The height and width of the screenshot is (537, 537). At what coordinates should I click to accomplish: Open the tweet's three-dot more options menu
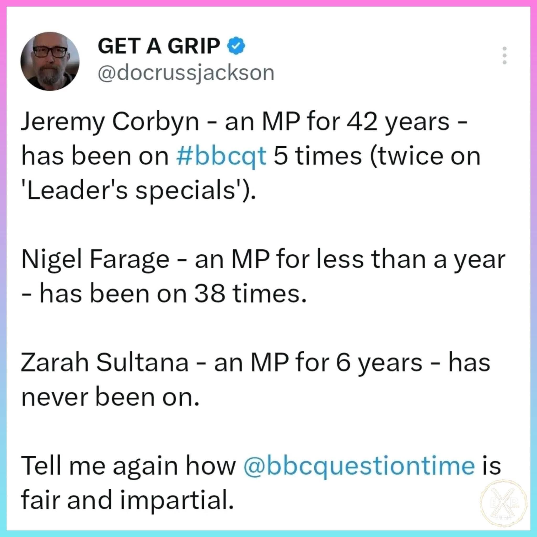pos(504,55)
